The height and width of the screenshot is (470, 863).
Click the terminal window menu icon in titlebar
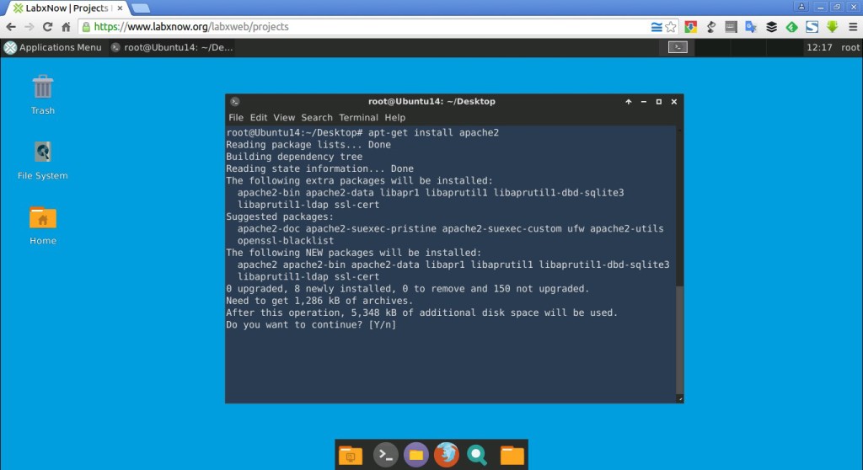[x=235, y=101]
